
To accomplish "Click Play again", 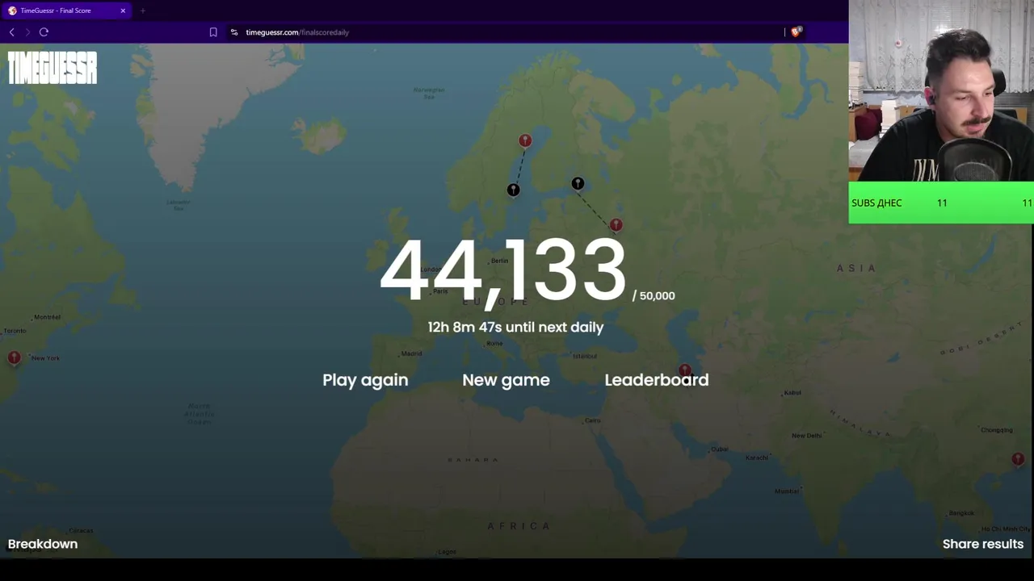I will (x=365, y=380).
